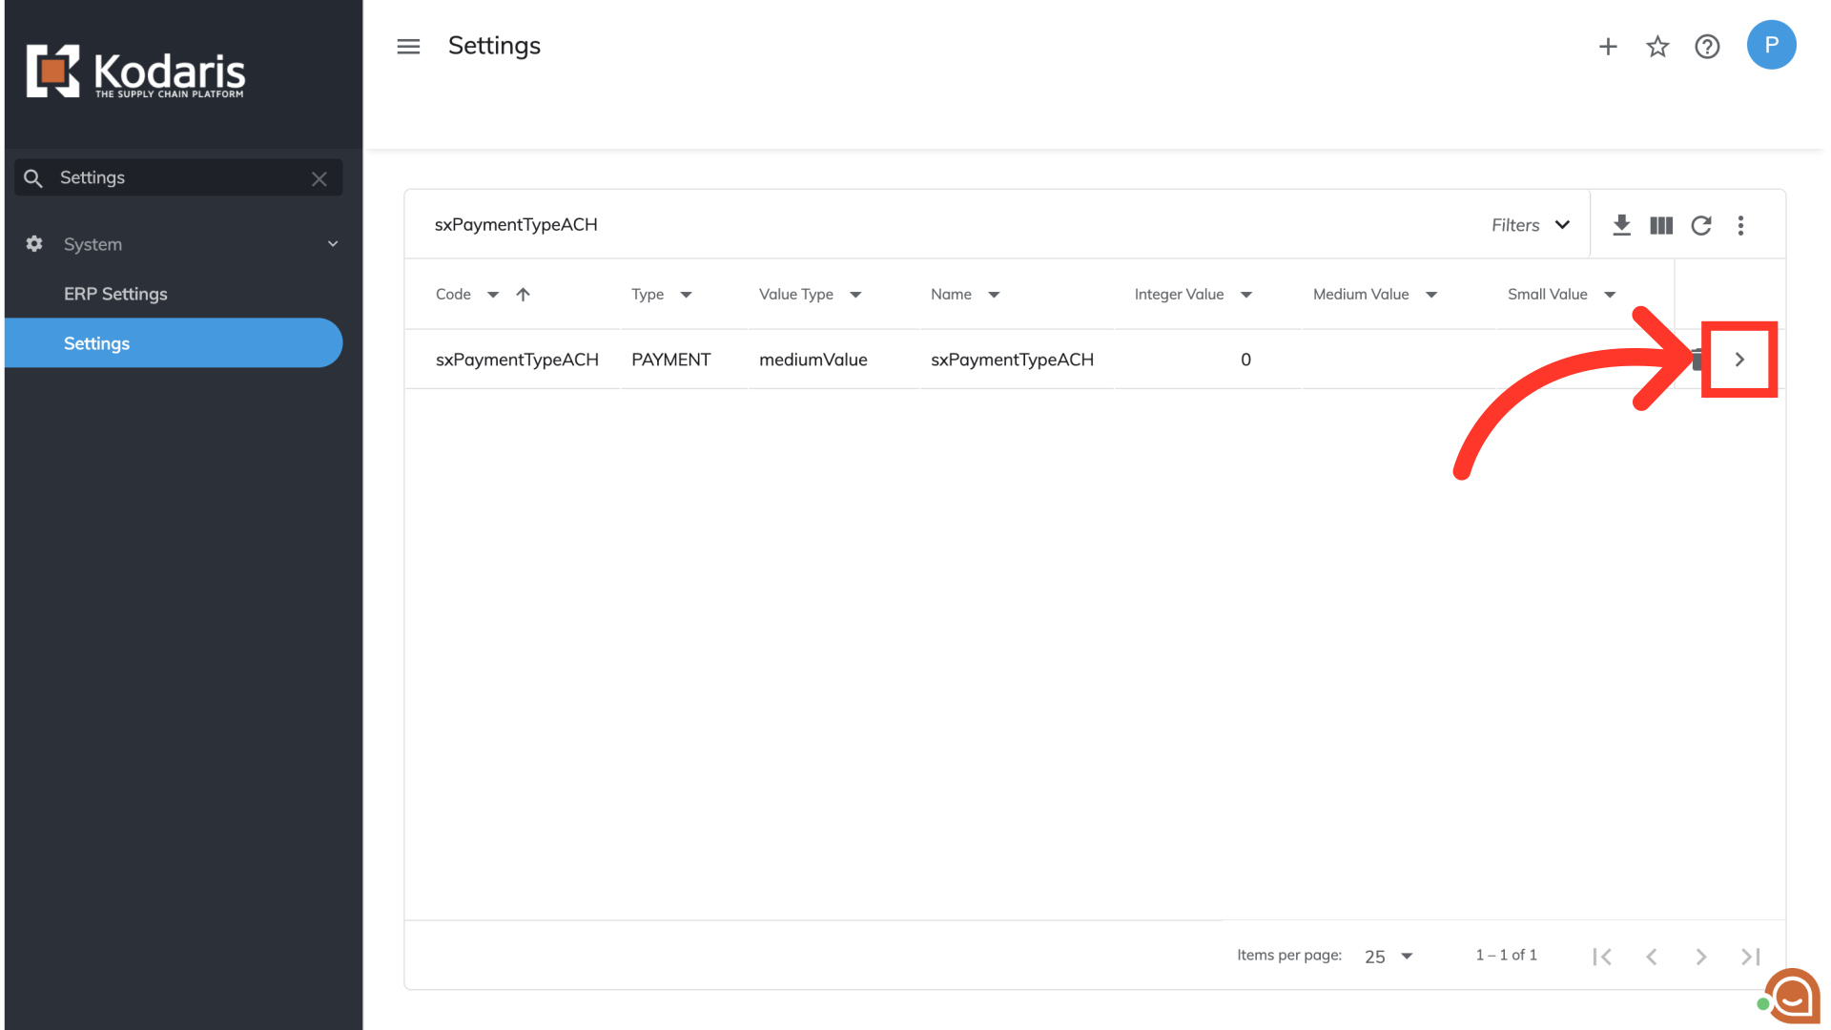
Task: Add page to favorites with star icon
Action: pyautogui.click(x=1657, y=46)
